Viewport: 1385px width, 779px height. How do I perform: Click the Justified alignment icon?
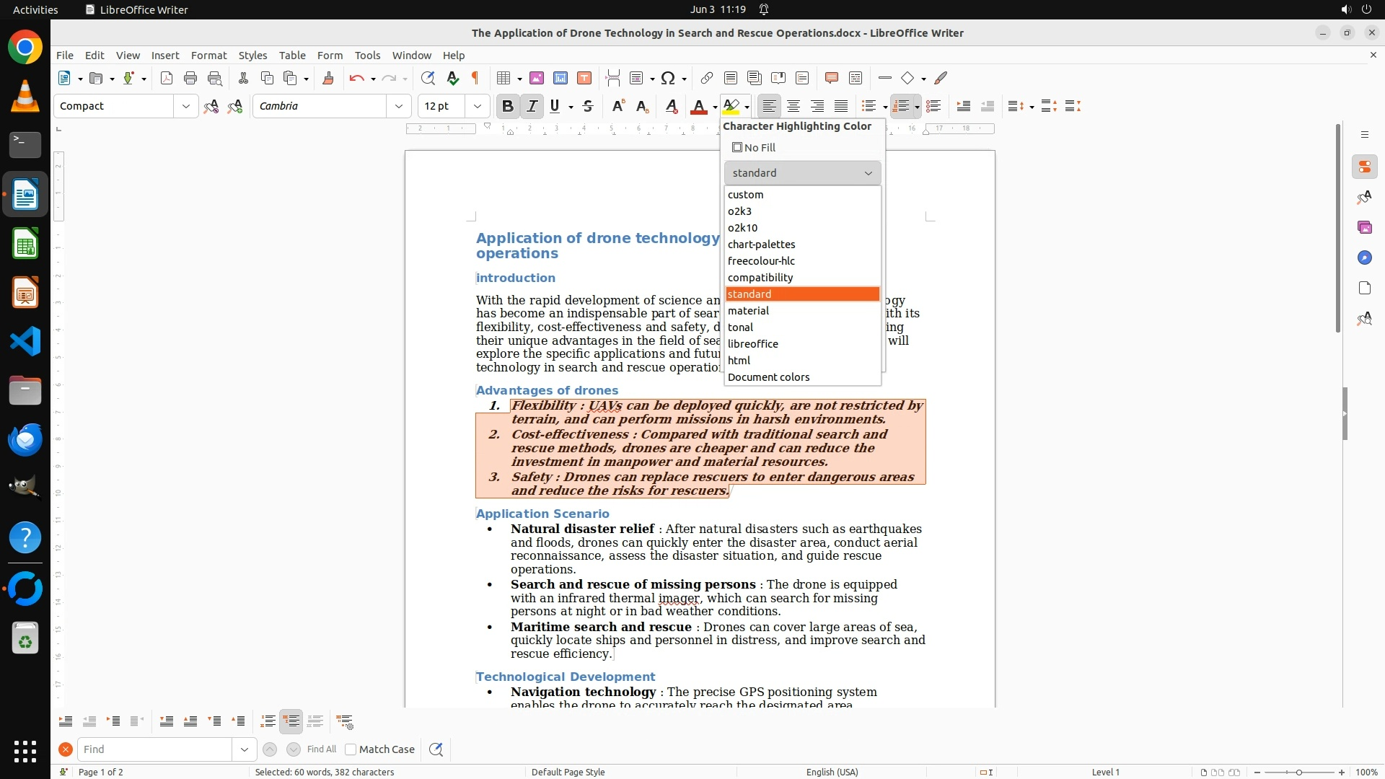(841, 106)
